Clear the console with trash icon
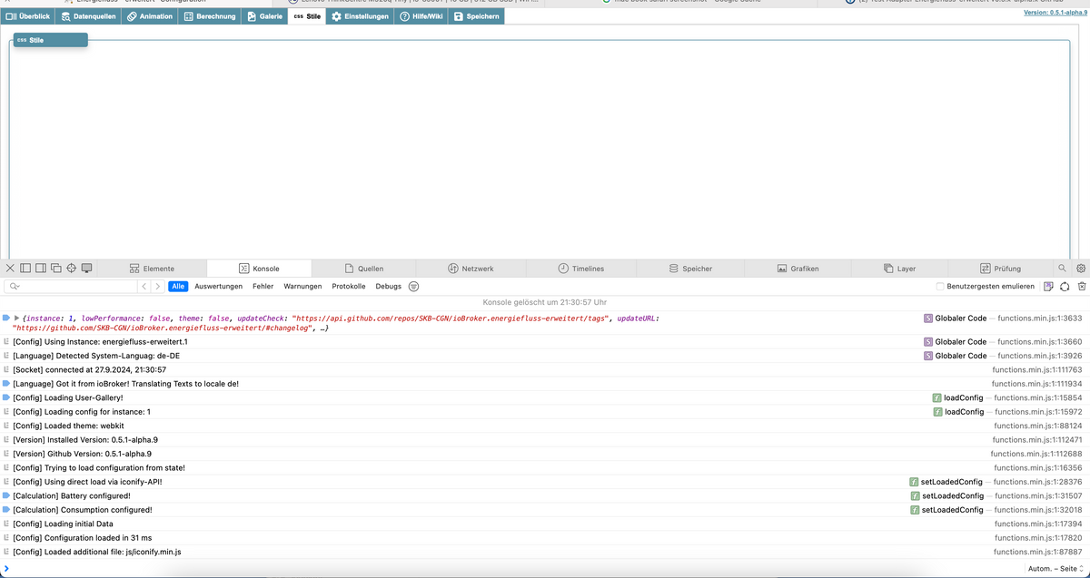1090x578 pixels. click(x=1081, y=287)
